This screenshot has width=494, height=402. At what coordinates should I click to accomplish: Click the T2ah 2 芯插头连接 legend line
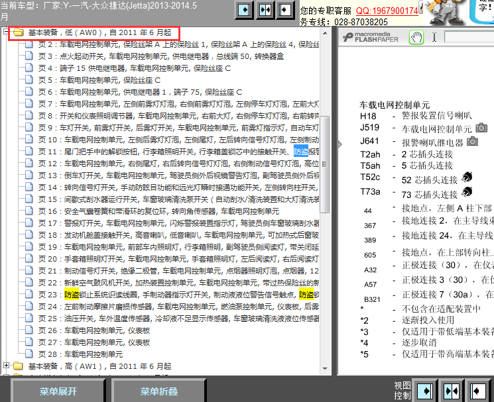(x=406, y=154)
